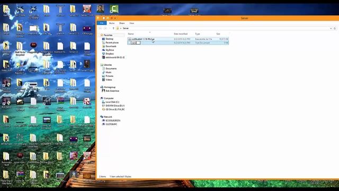This screenshot has height=191, width=339.
Task: Click the Refresh button beside address bar
Action: tap(335, 28)
